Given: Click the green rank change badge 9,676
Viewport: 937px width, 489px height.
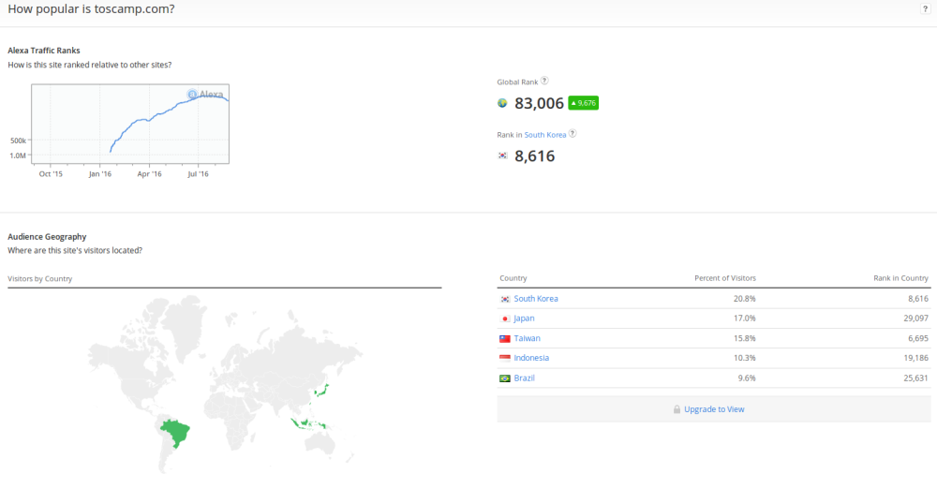Looking at the screenshot, I should click(x=583, y=103).
